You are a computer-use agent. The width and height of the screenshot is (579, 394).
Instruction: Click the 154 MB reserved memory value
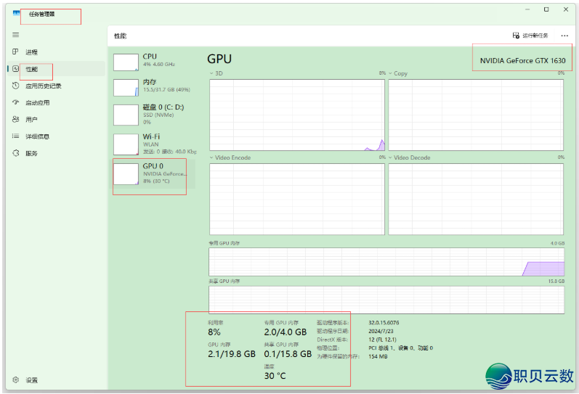pos(378,356)
